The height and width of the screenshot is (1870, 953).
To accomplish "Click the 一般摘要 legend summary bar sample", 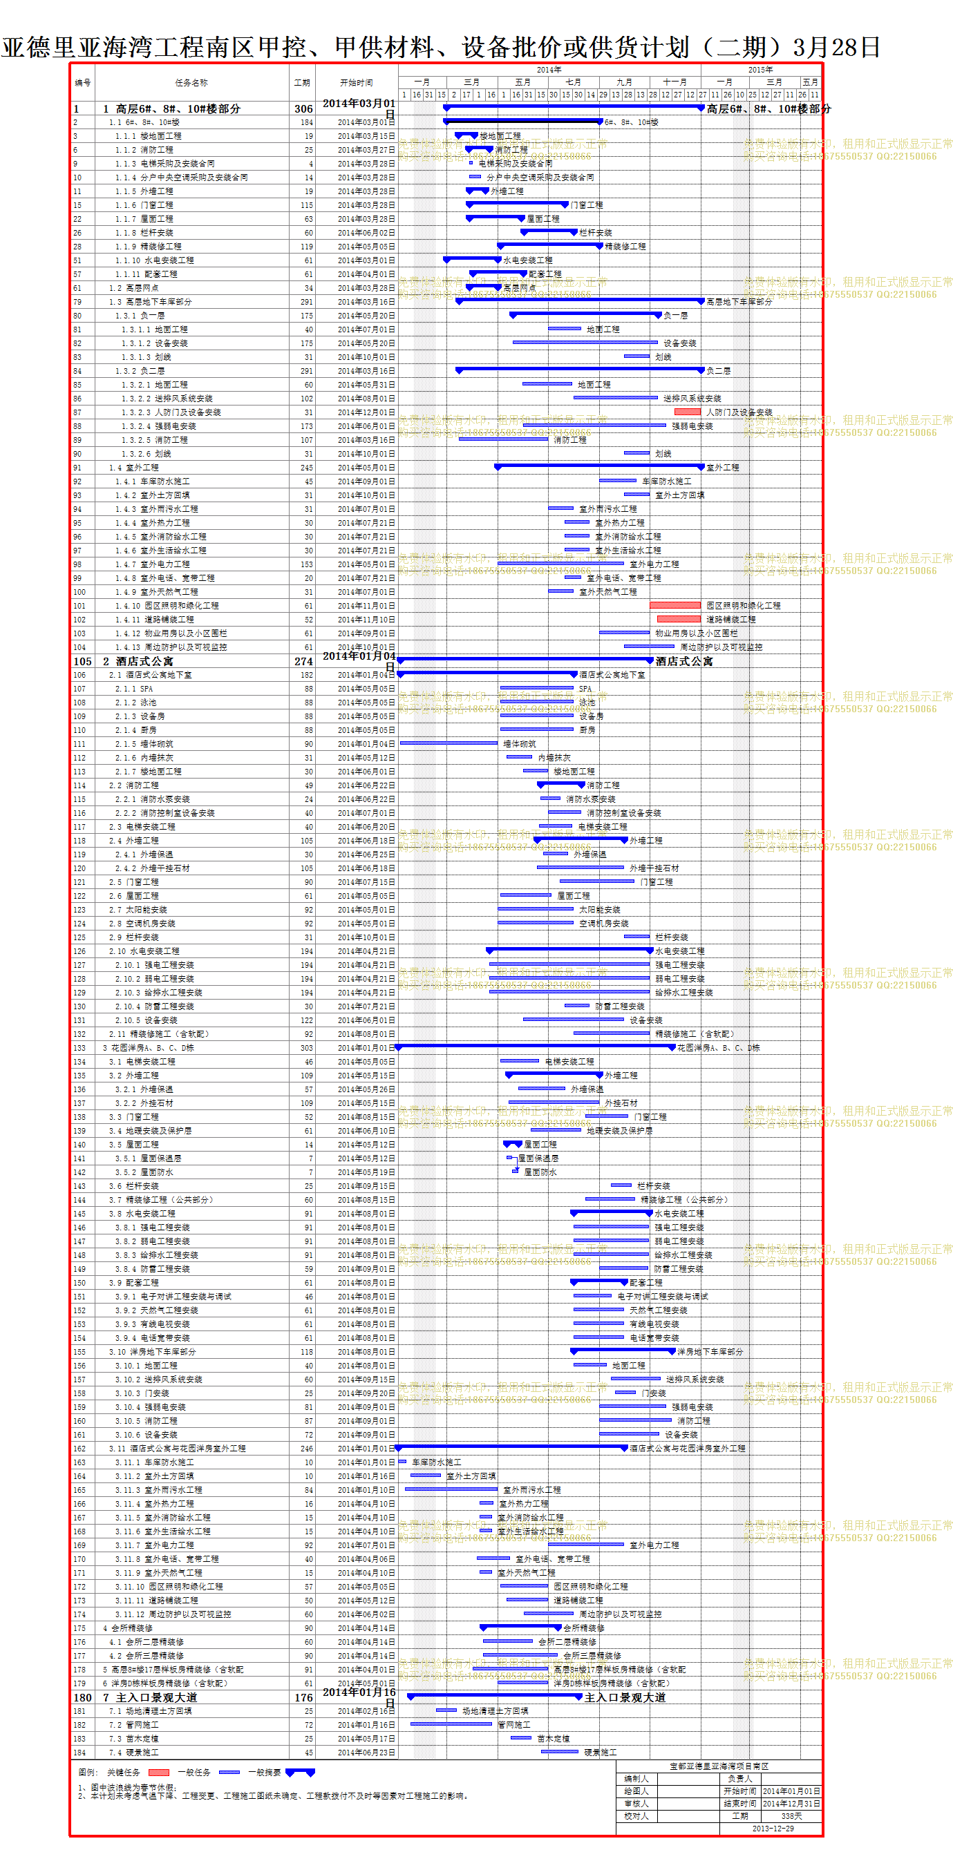I will [x=300, y=1773].
